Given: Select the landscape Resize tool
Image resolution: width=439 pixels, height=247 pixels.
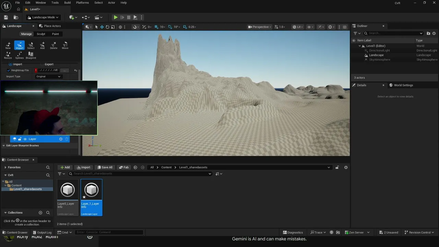Looking at the screenshot, I should [x=8, y=55].
